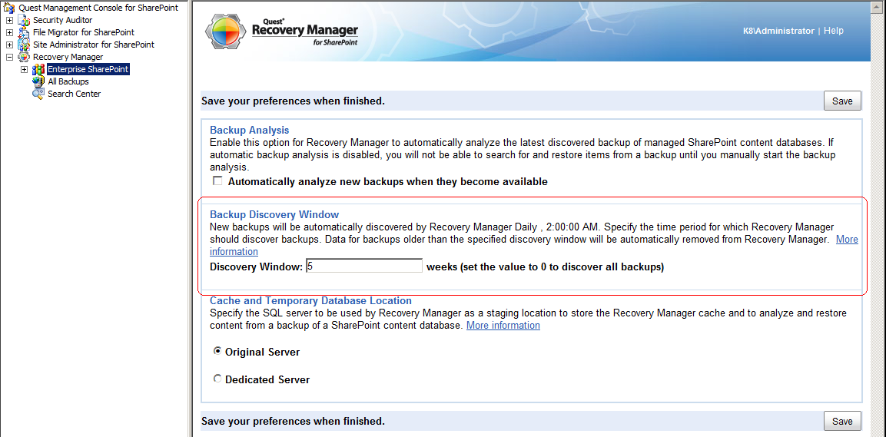Image resolution: width=886 pixels, height=437 pixels.
Task: Select Quest Management Console for SharePoint root
Action: tap(98, 8)
